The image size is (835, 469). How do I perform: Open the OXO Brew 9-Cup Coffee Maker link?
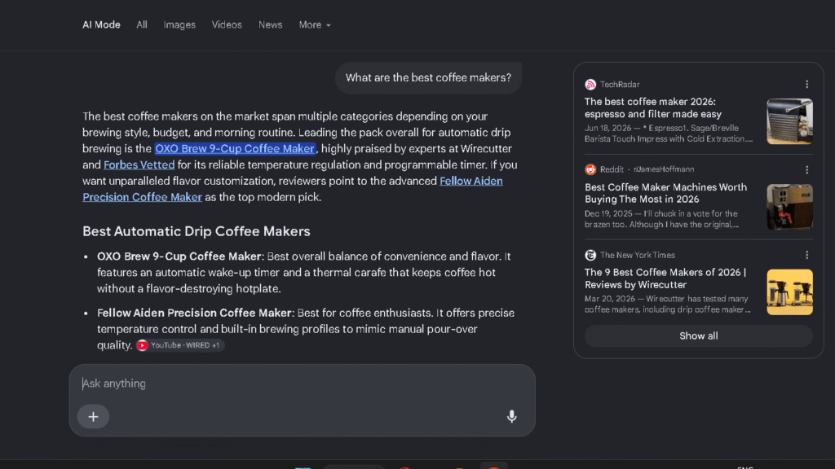click(235, 149)
